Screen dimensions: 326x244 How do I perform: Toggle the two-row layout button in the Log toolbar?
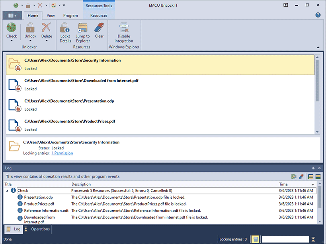311,176
